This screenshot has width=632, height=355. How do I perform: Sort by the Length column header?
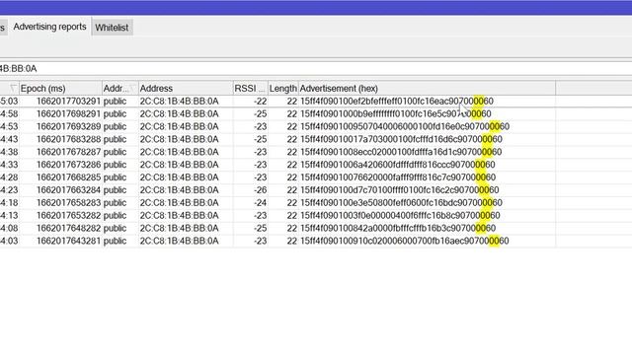pos(283,88)
